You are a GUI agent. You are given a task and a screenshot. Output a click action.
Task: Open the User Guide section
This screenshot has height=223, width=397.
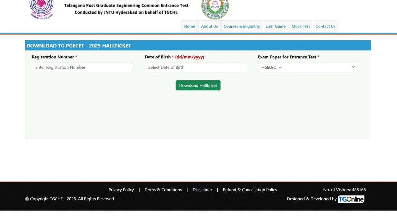(275, 26)
